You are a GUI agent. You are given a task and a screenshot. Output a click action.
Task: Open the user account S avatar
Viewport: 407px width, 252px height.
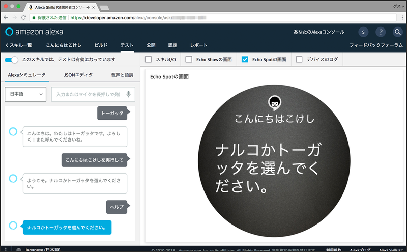363,32
